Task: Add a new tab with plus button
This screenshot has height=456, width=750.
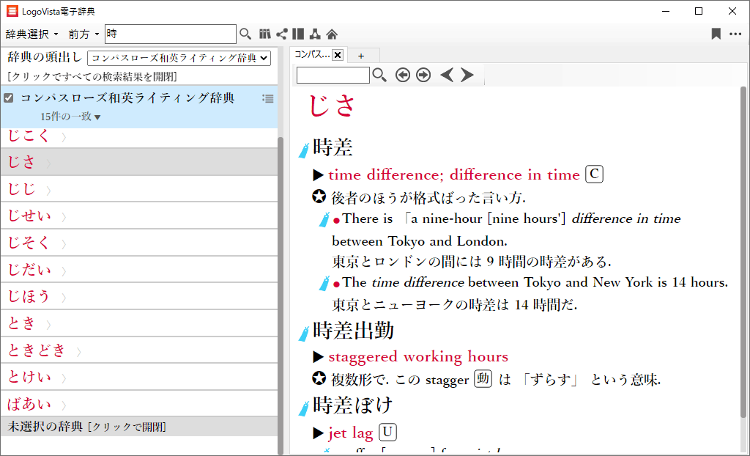Action: (x=361, y=56)
